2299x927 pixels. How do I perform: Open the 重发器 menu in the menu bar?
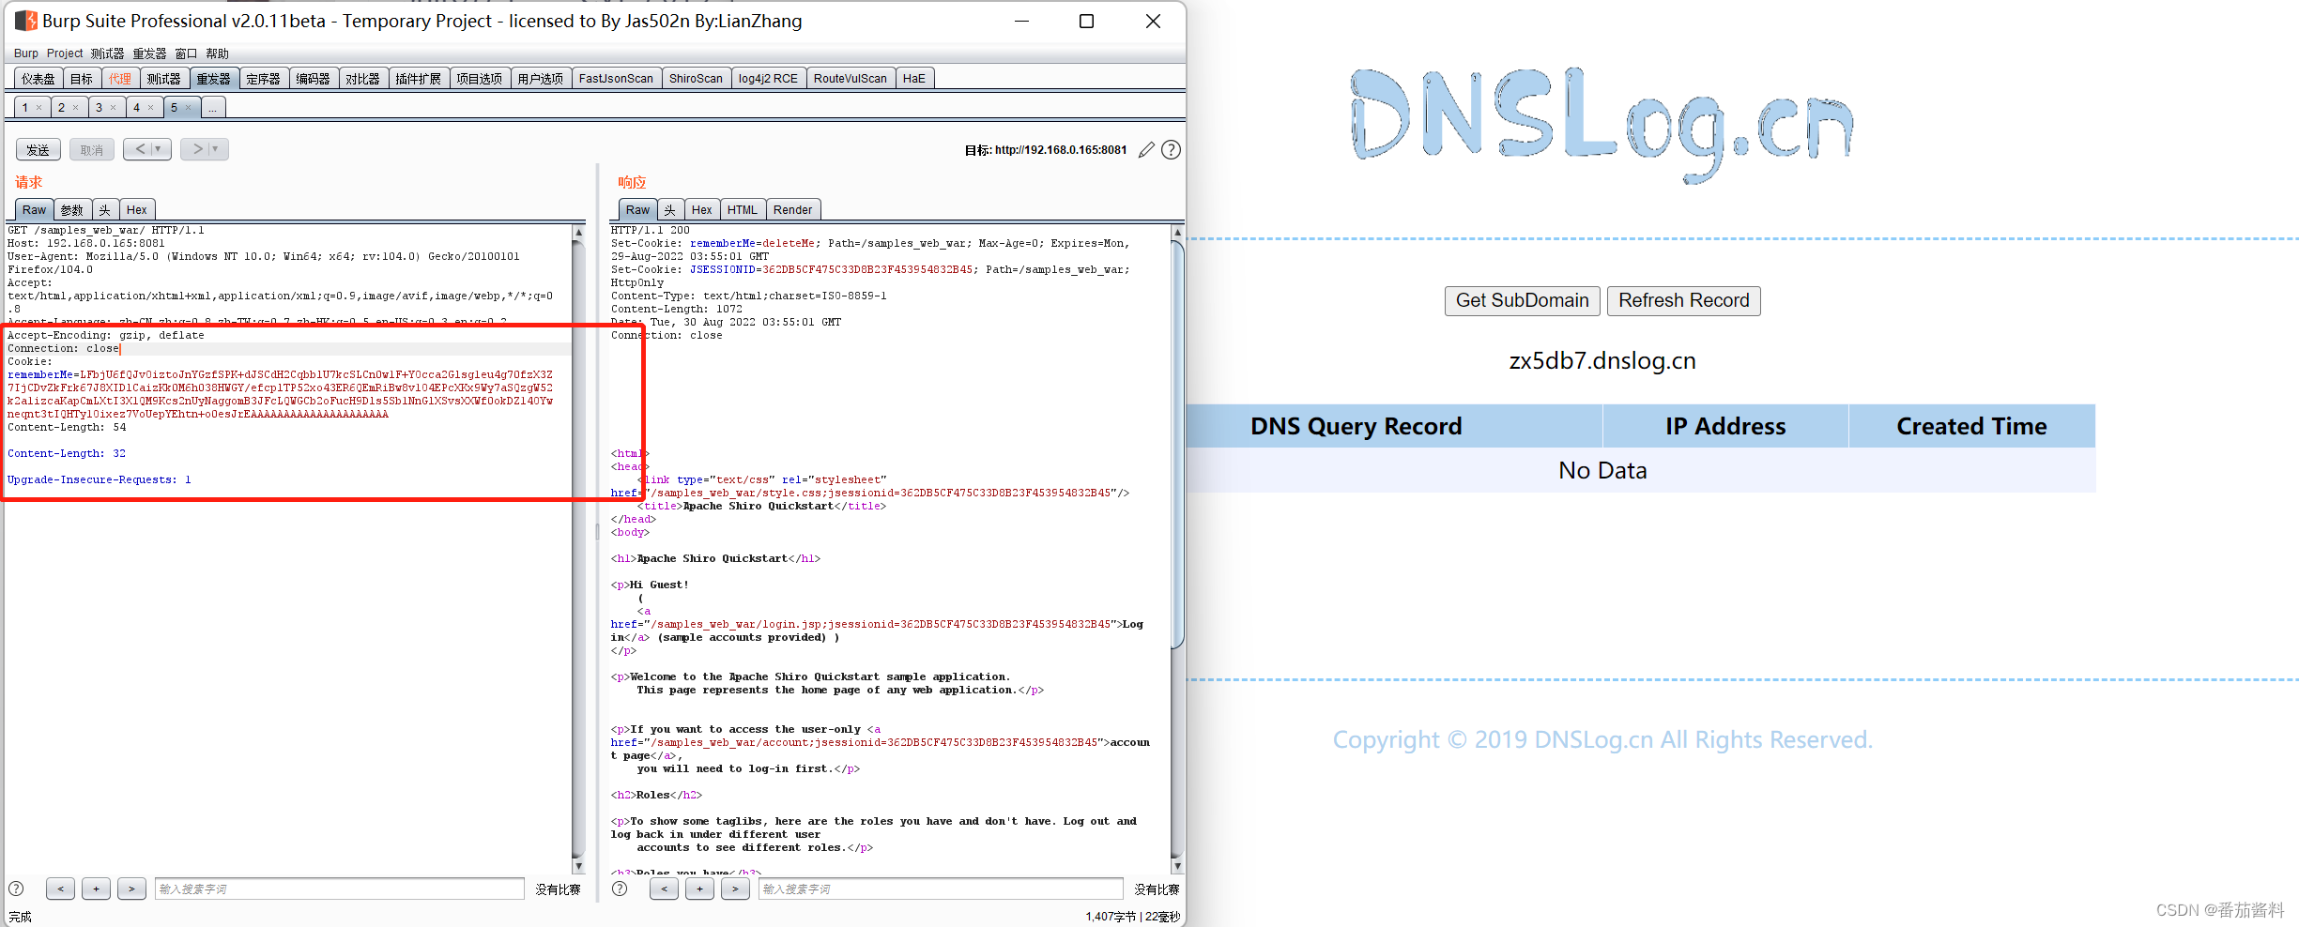coord(149,53)
